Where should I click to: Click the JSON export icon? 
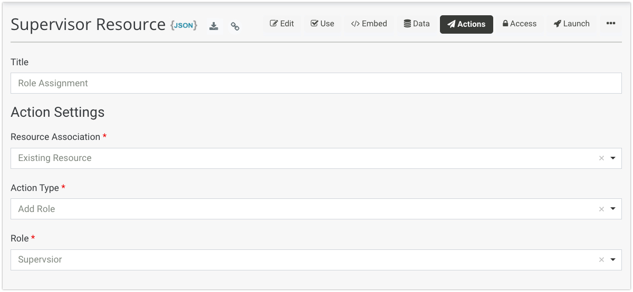tap(184, 25)
